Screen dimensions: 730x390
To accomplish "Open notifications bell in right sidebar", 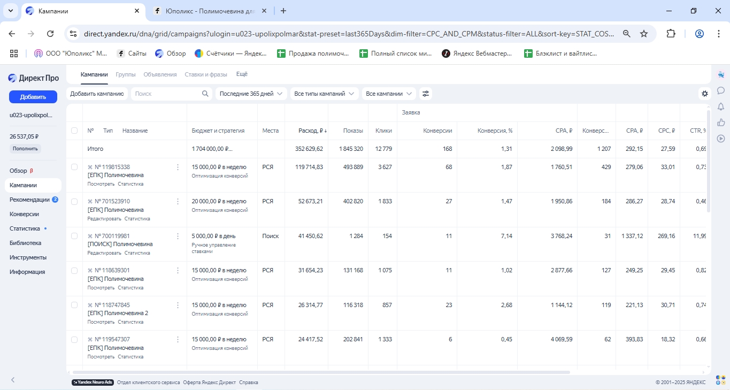I will tap(721, 106).
